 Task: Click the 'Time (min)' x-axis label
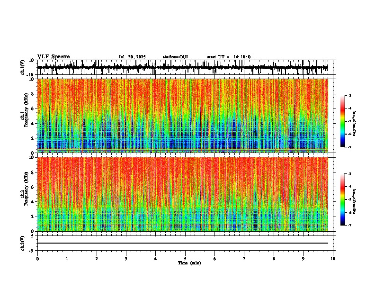pyautogui.click(x=189, y=263)
